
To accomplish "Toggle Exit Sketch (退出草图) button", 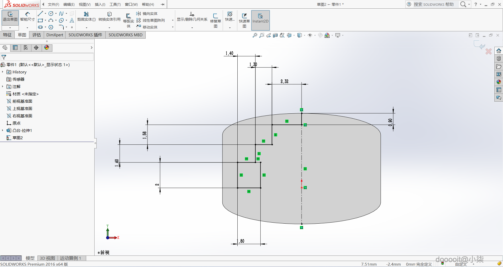I will click(x=10, y=17).
